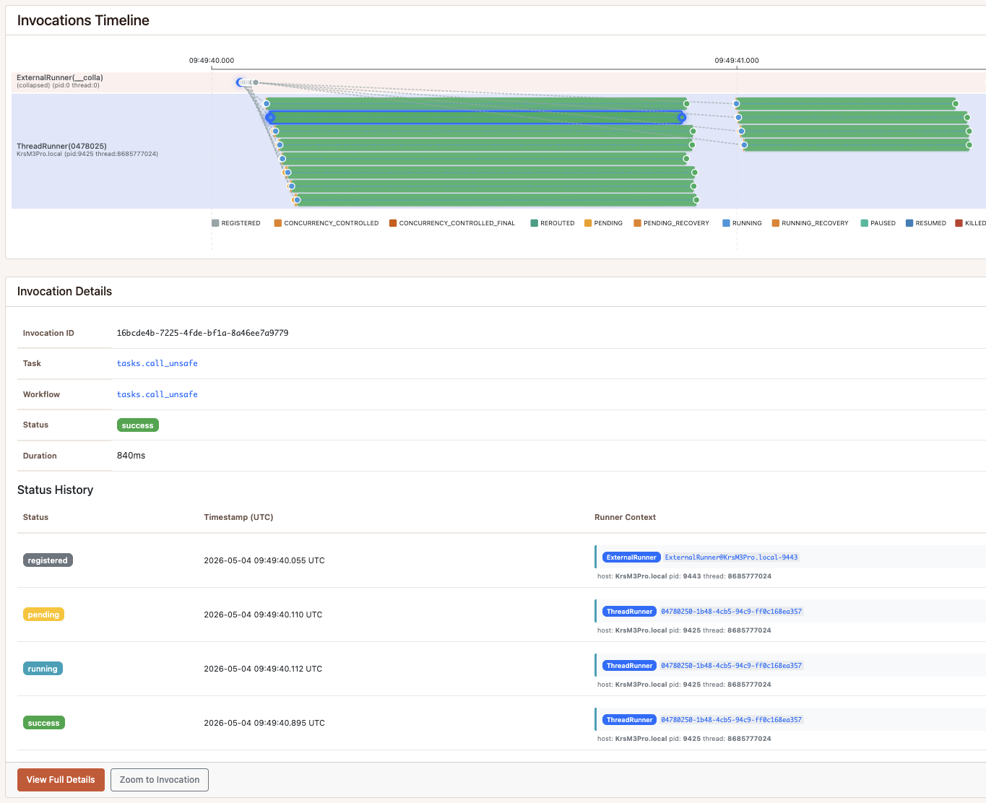This screenshot has width=986, height=803.
Task: Click the RUNNING legend swatch
Action: point(726,223)
